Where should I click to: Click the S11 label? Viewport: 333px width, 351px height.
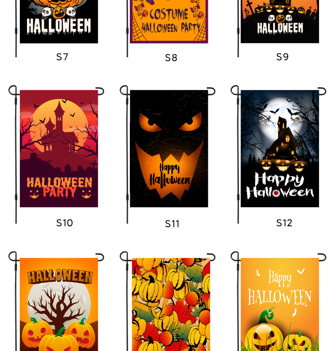[172, 224]
